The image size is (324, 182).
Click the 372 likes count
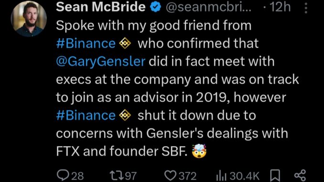tap(188, 176)
